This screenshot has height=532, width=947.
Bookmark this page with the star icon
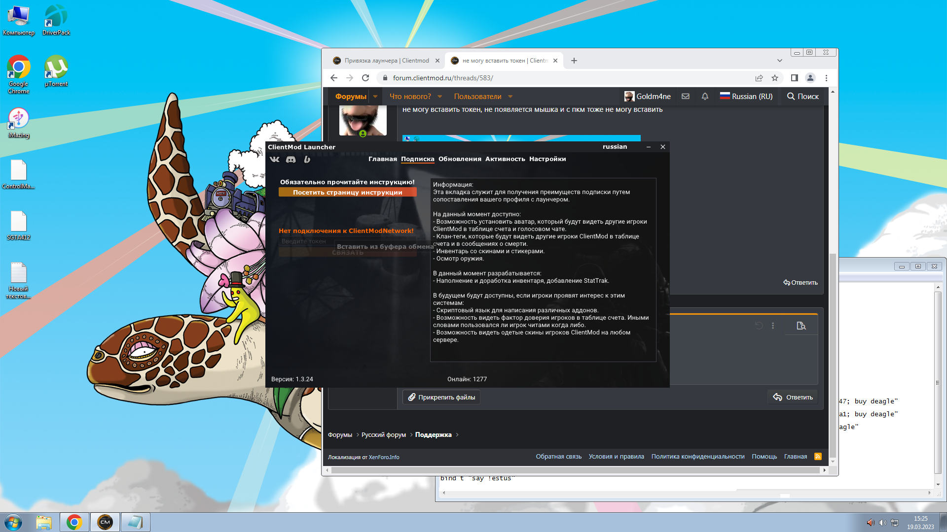coord(775,78)
